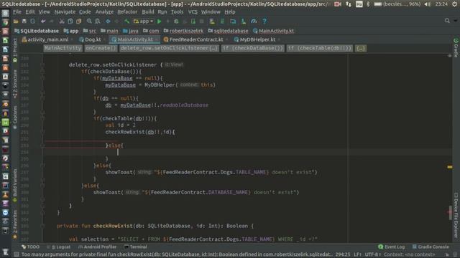The height and width of the screenshot is (258, 460).
Task: Open Context selector in status bar
Action: coord(409,254)
